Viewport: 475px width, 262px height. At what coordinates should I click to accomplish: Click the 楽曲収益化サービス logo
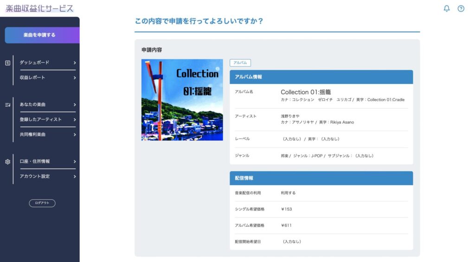(39, 8)
